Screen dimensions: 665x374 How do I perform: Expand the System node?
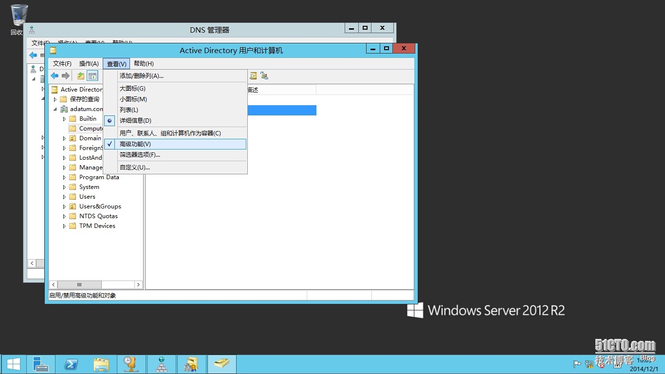pyautogui.click(x=64, y=187)
